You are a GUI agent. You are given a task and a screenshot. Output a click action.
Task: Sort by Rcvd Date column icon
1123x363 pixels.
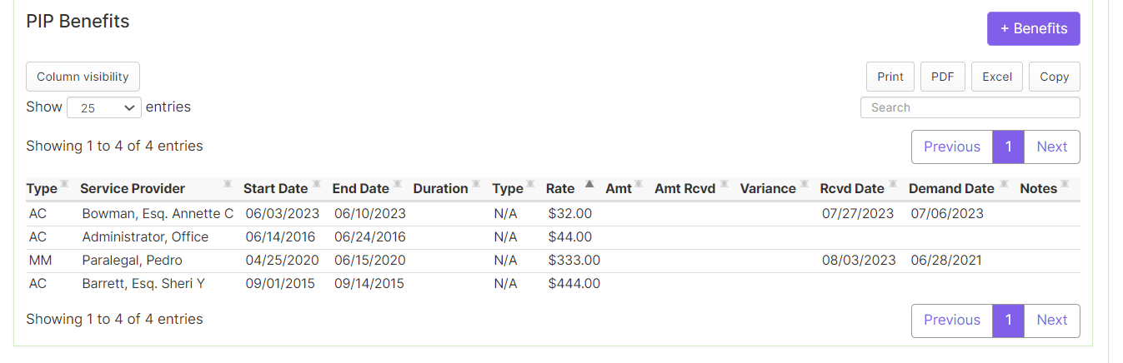point(893,184)
